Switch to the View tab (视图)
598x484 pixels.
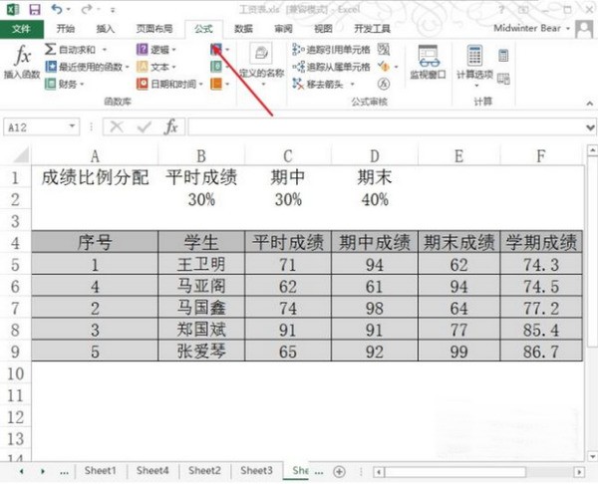(323, 29)
